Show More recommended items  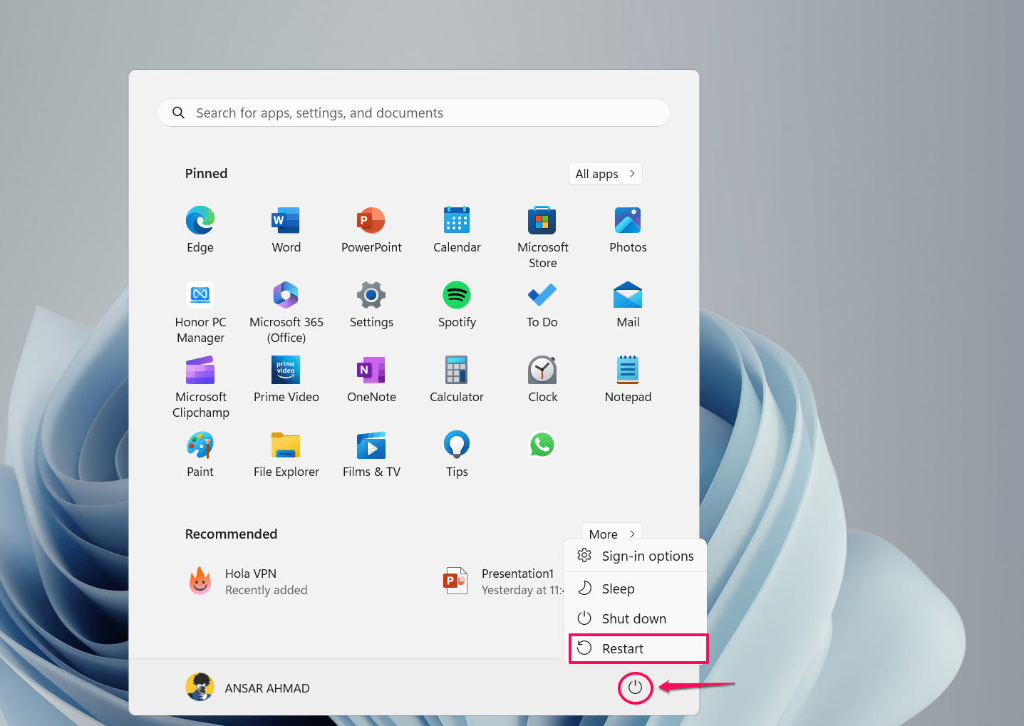(611, 532)
